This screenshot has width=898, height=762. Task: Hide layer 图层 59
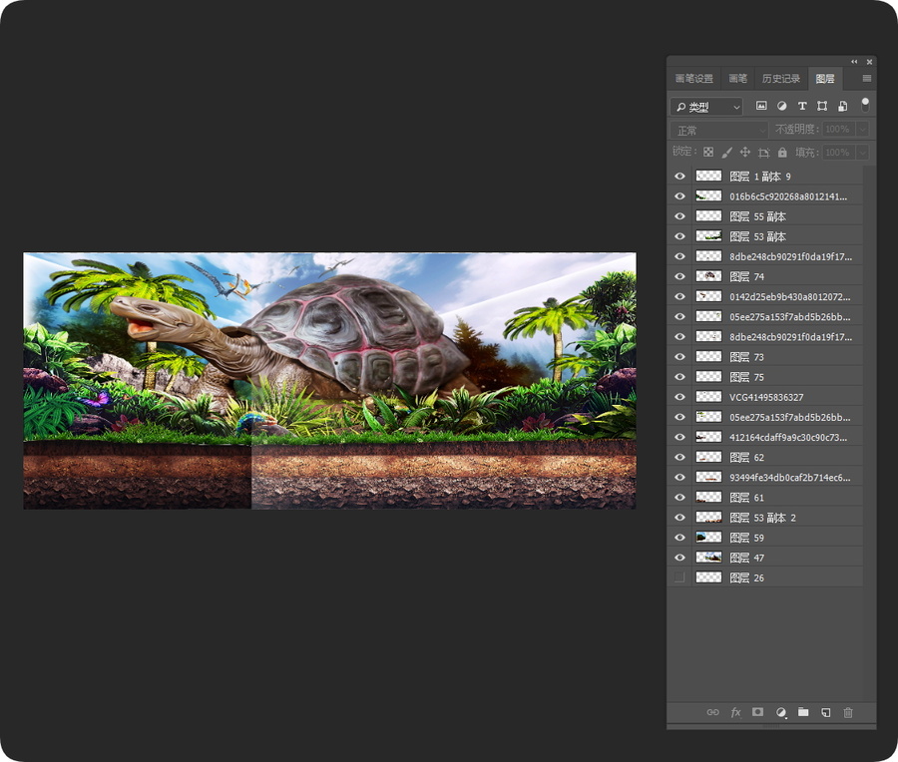(x=679, y=537)
